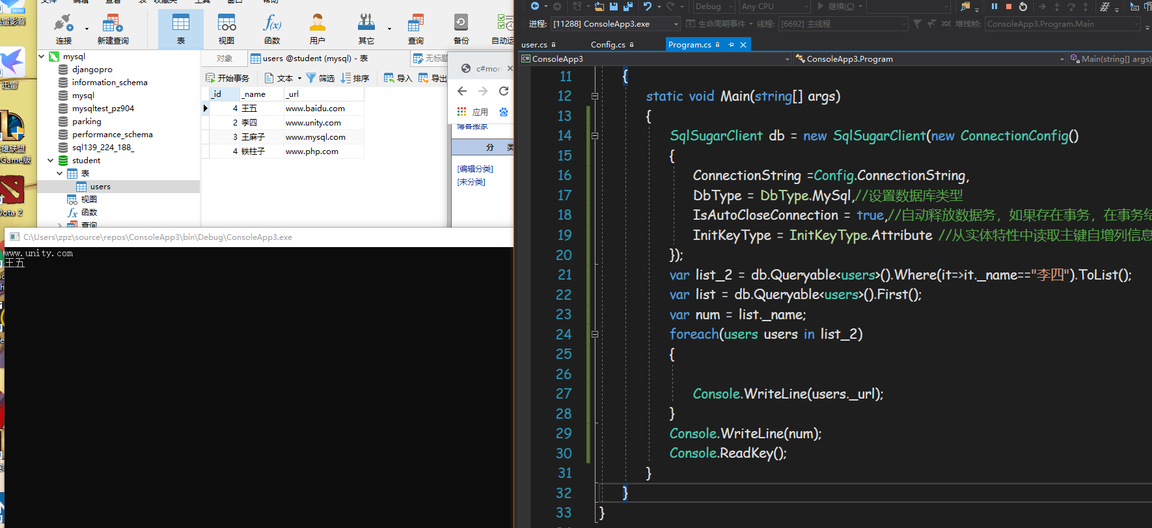
Task: Open the 函数 functions toolbar icon
Action: [x=272, y=28]
